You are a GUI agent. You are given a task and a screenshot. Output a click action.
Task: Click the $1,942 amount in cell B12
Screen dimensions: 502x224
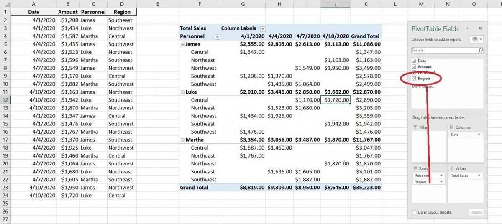click(x=68, y=100)
